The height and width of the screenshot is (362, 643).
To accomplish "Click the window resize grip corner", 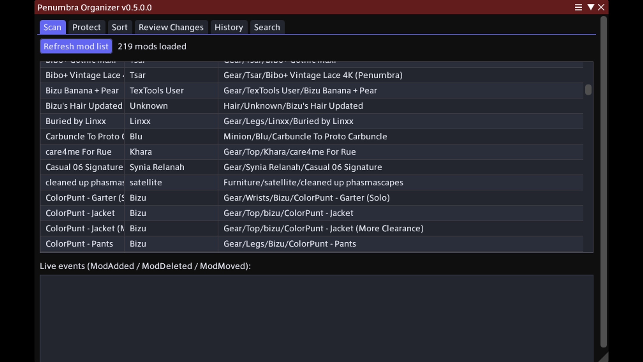I will coord(603,357).
